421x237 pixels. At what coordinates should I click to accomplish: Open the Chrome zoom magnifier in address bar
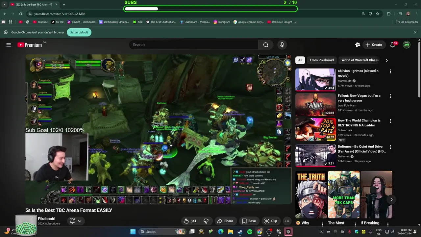(363, 14)
